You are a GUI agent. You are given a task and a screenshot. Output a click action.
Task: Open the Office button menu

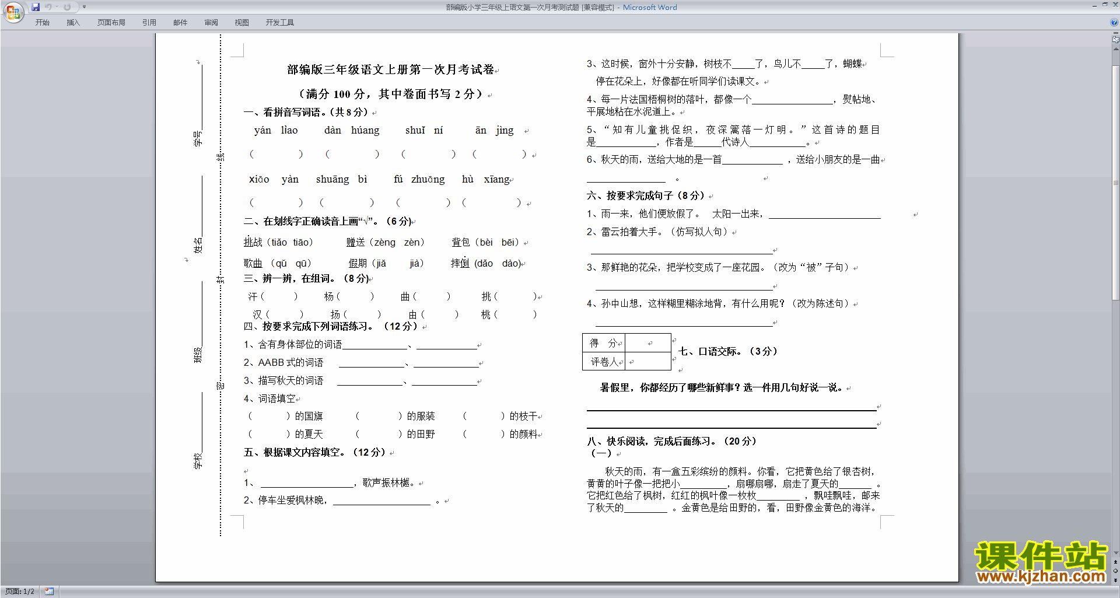point(12,12)
